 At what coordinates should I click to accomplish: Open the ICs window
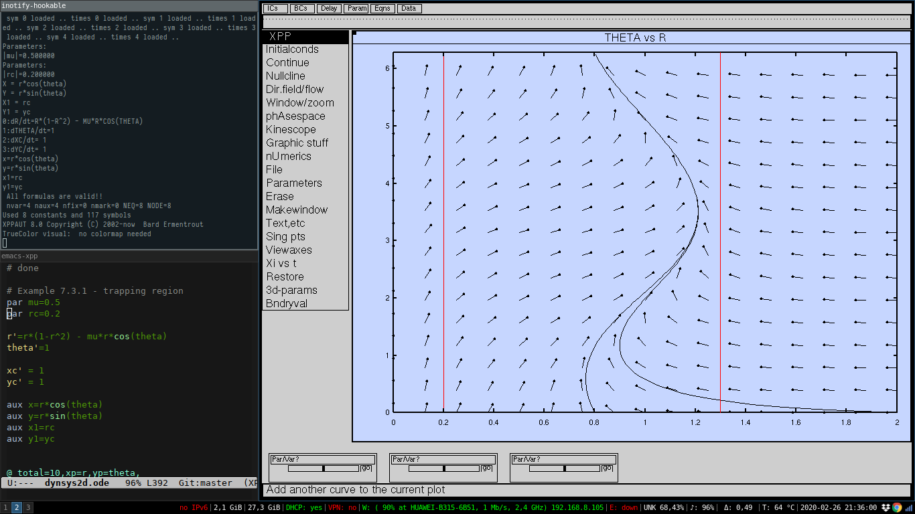click(275, 9)
